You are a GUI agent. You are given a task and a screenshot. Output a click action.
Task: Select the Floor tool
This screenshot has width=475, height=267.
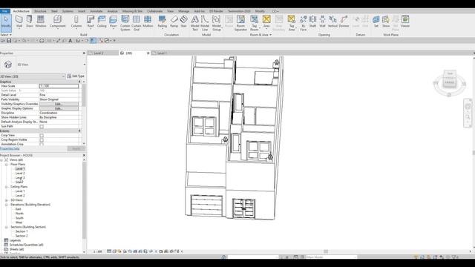coord(113,22)
